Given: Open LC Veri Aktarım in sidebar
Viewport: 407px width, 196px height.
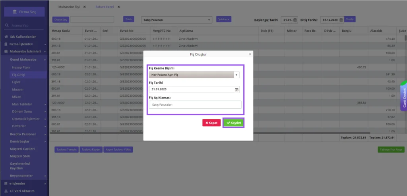Looking at the screenshot, I should [x=22, y=191].
